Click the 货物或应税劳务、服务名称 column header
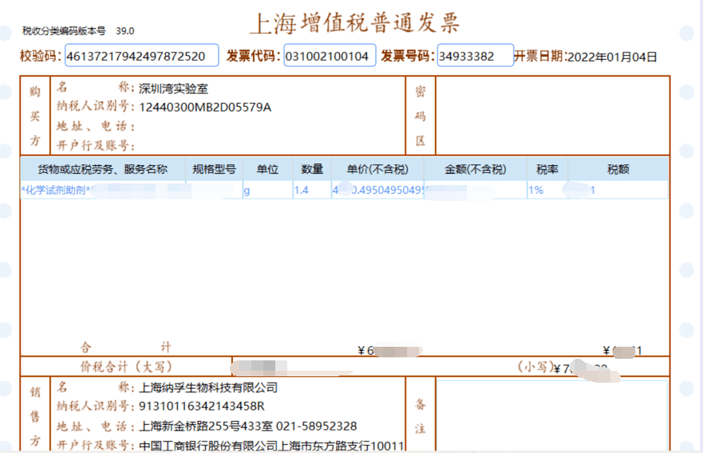Image resolution: width=703 pixels, height=460 pixels. coord(102,169)
